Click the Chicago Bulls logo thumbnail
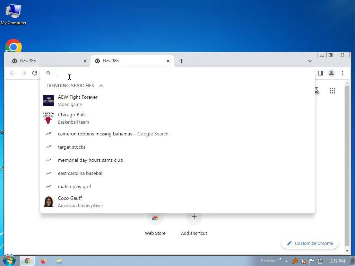This screenshot has width=355, height=266. tap(49, 118)
